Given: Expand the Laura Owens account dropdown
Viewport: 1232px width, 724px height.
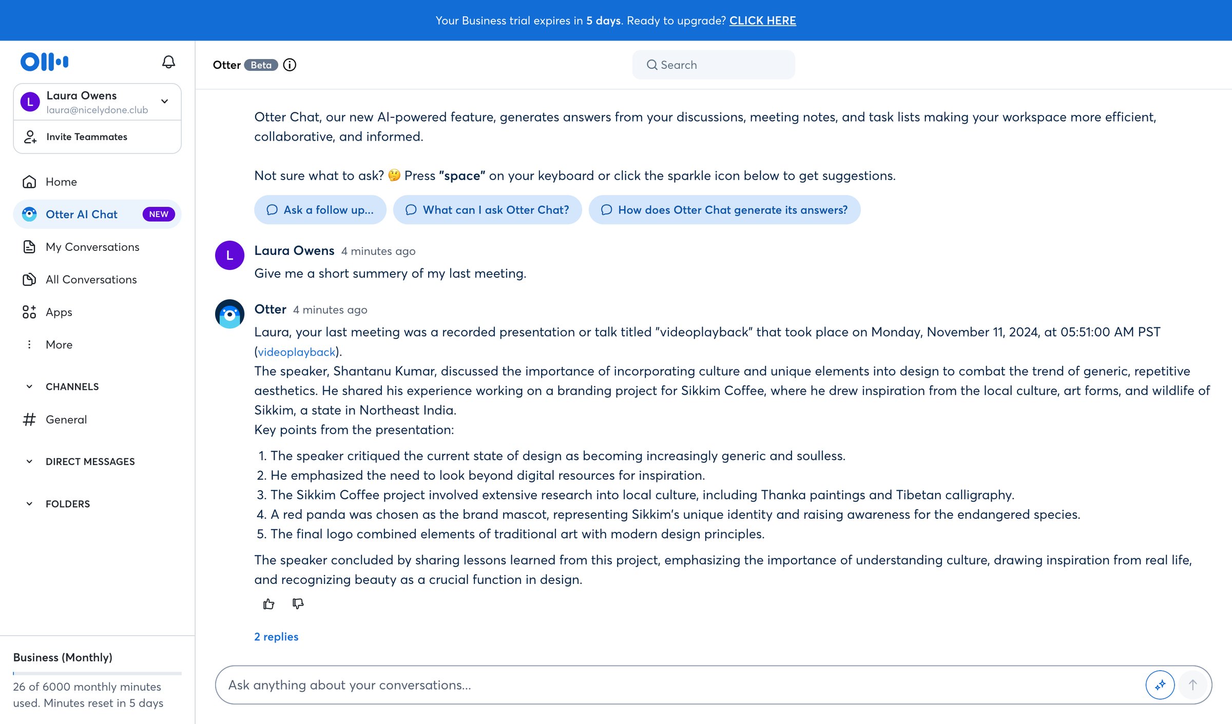Looking at the screenshot, I should 165,101.
